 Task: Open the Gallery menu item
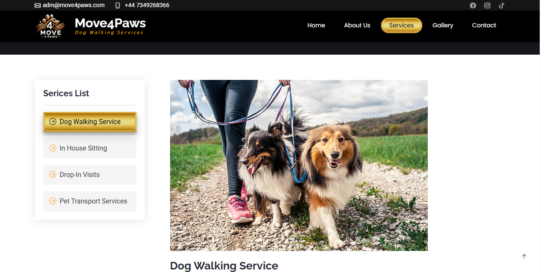tap(443, 25)
